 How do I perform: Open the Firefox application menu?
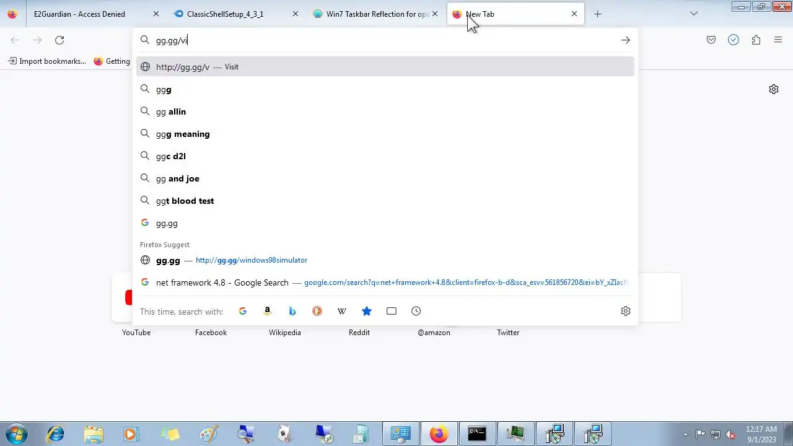(x=778, y=40)
